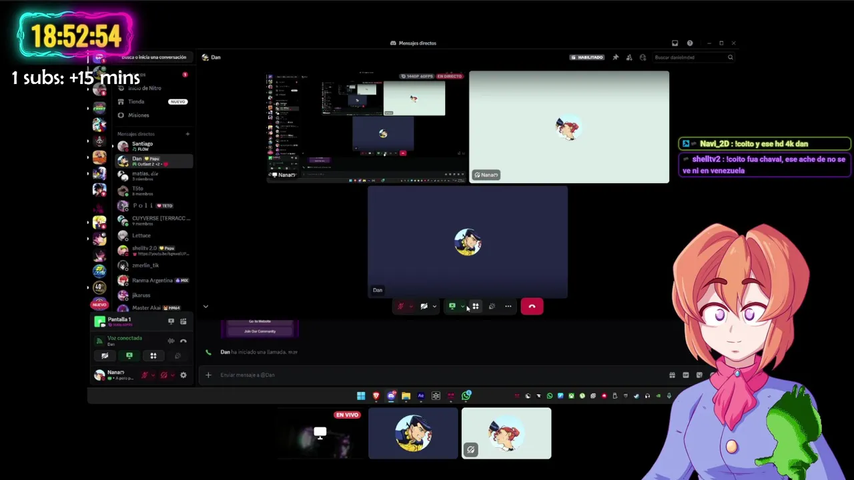Open jikaruss direct message

(x=154, y=295)
